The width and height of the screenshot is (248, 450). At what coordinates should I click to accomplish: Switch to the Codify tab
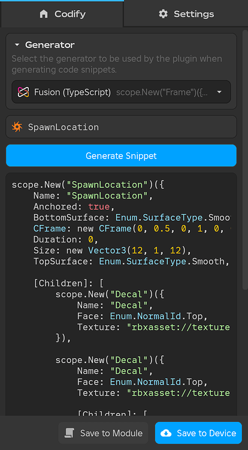[62, 14]
